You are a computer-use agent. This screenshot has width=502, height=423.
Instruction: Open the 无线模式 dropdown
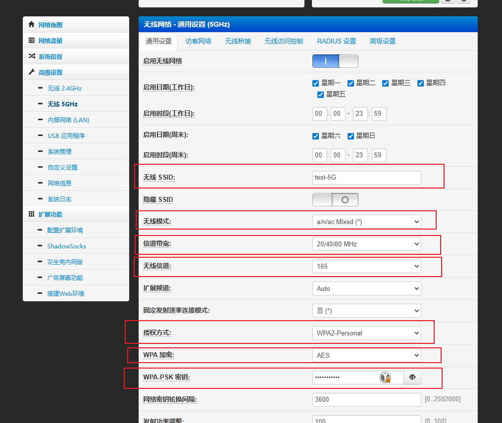[366, 222]
